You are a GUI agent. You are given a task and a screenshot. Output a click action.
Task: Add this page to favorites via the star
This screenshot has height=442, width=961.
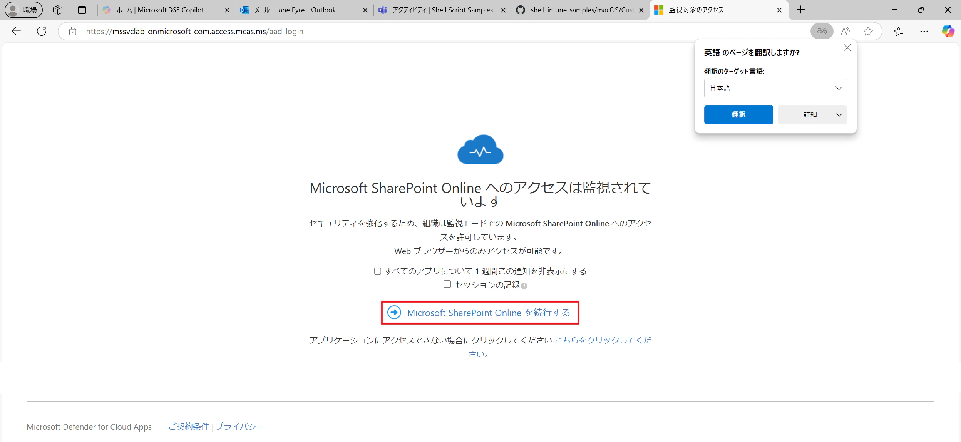[x=869, y=31]
